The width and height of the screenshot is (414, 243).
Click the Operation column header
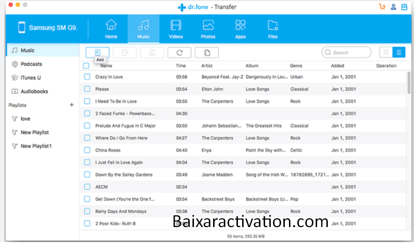pyautogui.click(x=386, y=66)
